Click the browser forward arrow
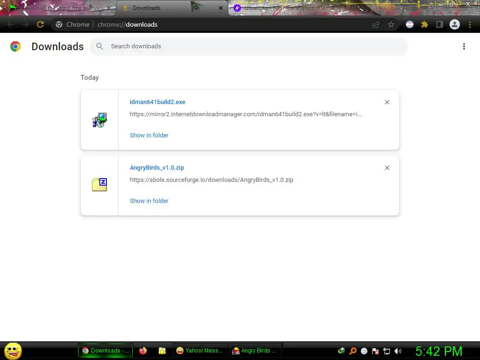This screenshot has height=360, width=480. click(x=25, y=24)
